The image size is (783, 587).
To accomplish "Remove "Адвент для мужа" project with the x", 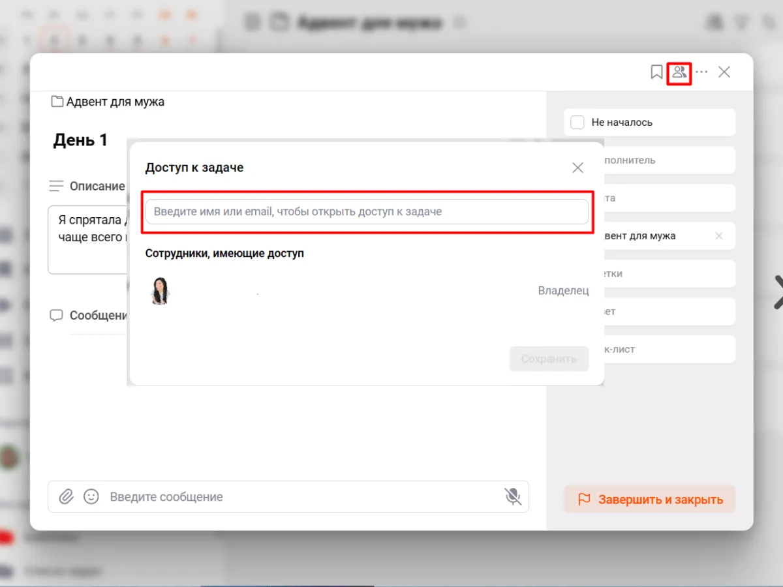I will [x=719, y=236].
